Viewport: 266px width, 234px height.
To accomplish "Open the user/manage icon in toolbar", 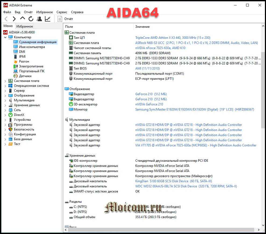I will point(39,19).
